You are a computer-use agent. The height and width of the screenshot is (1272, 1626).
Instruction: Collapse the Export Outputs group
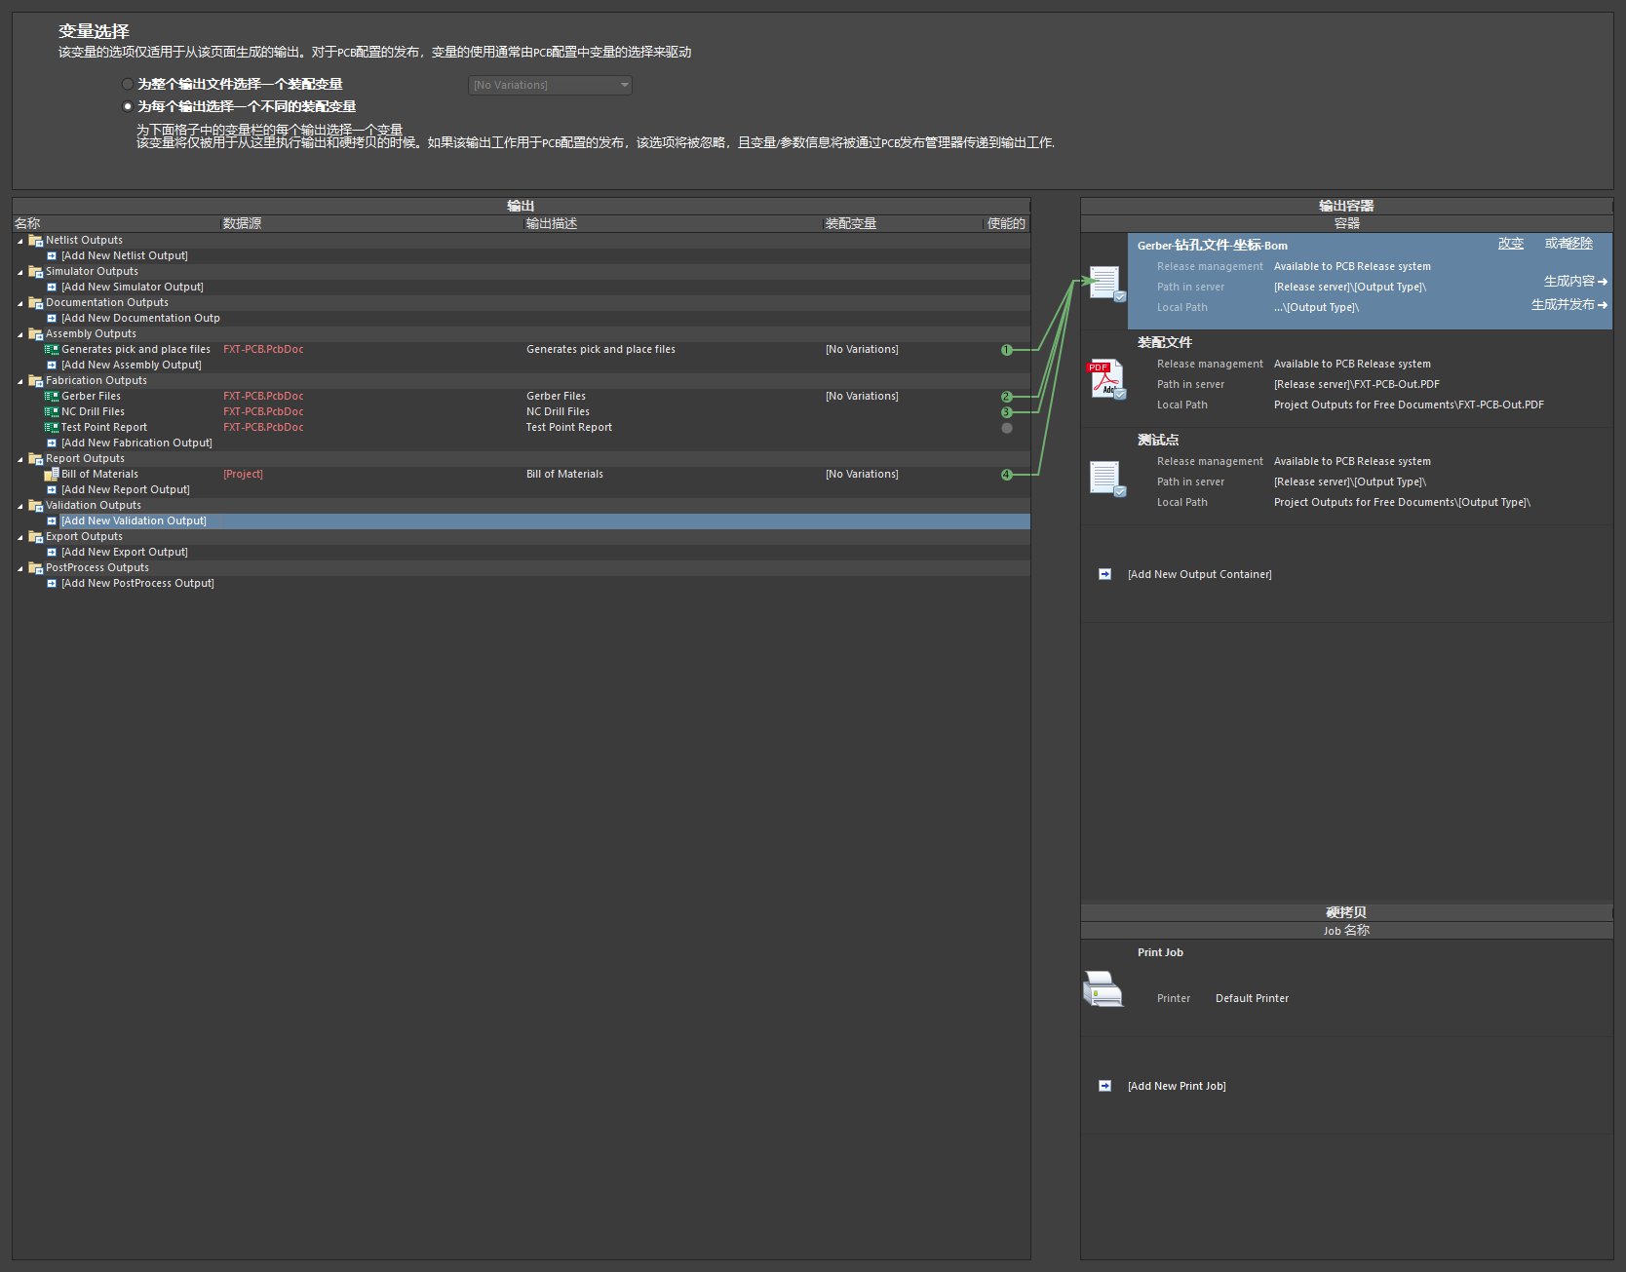pos(20,537)
